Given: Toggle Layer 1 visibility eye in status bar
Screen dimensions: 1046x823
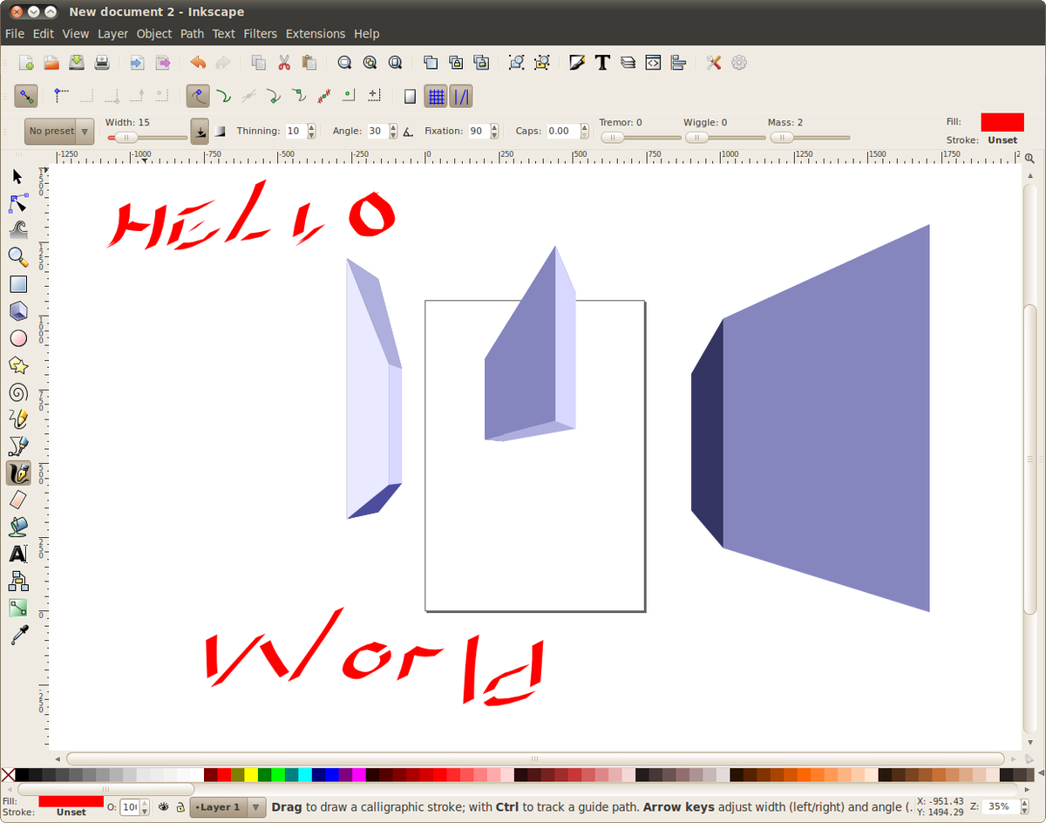Looking at the screenshot, I should [162, 807].
